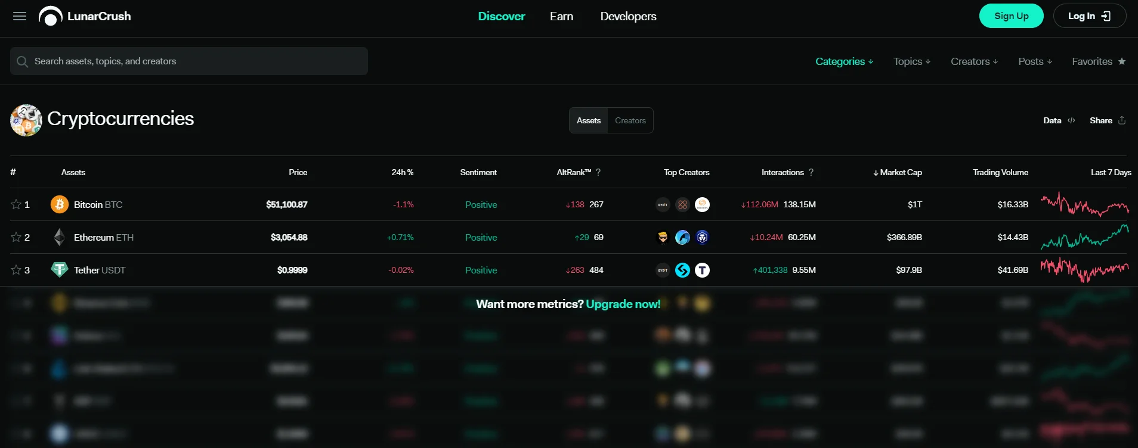
Task: Open Bitcoin's second top creator avatar
Action: [682, 204]
